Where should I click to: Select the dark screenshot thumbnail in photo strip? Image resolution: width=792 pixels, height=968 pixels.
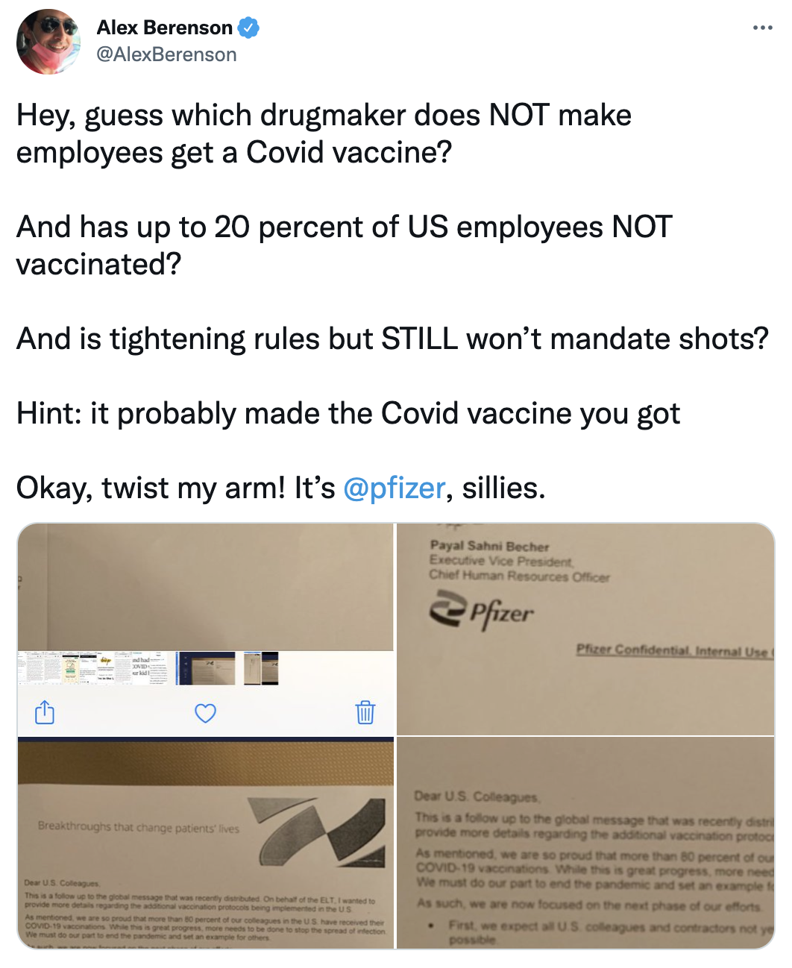pyautogui.click(x=206, y=668)
